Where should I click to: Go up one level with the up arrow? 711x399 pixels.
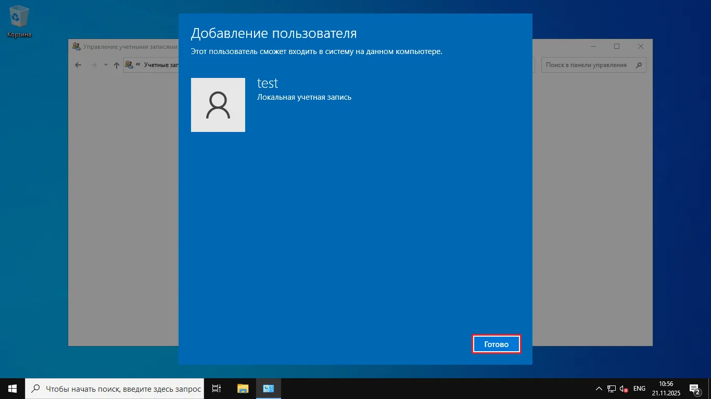coord(116,64)
